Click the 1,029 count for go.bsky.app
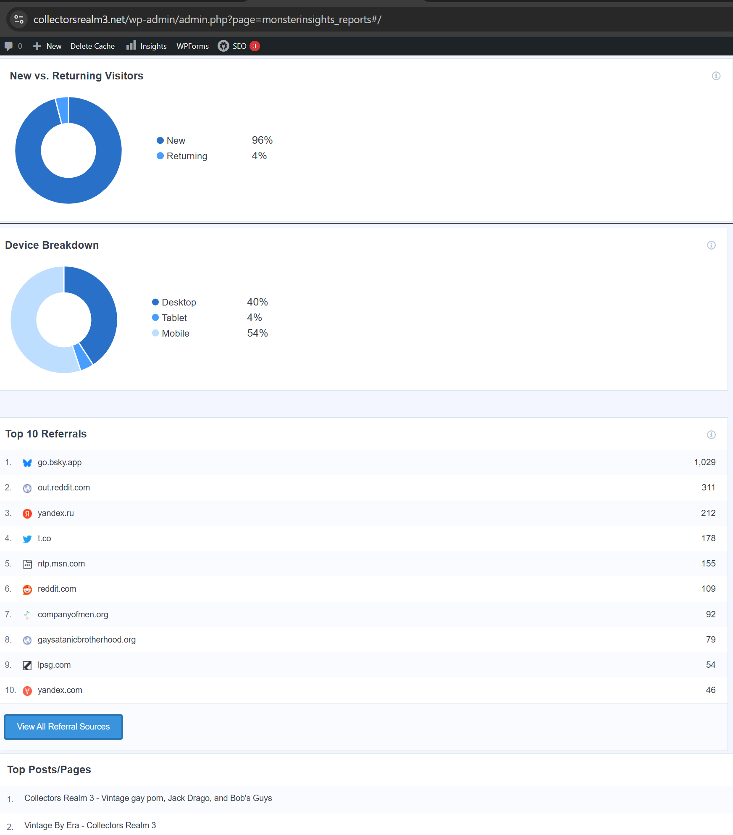 coord(704,462)
